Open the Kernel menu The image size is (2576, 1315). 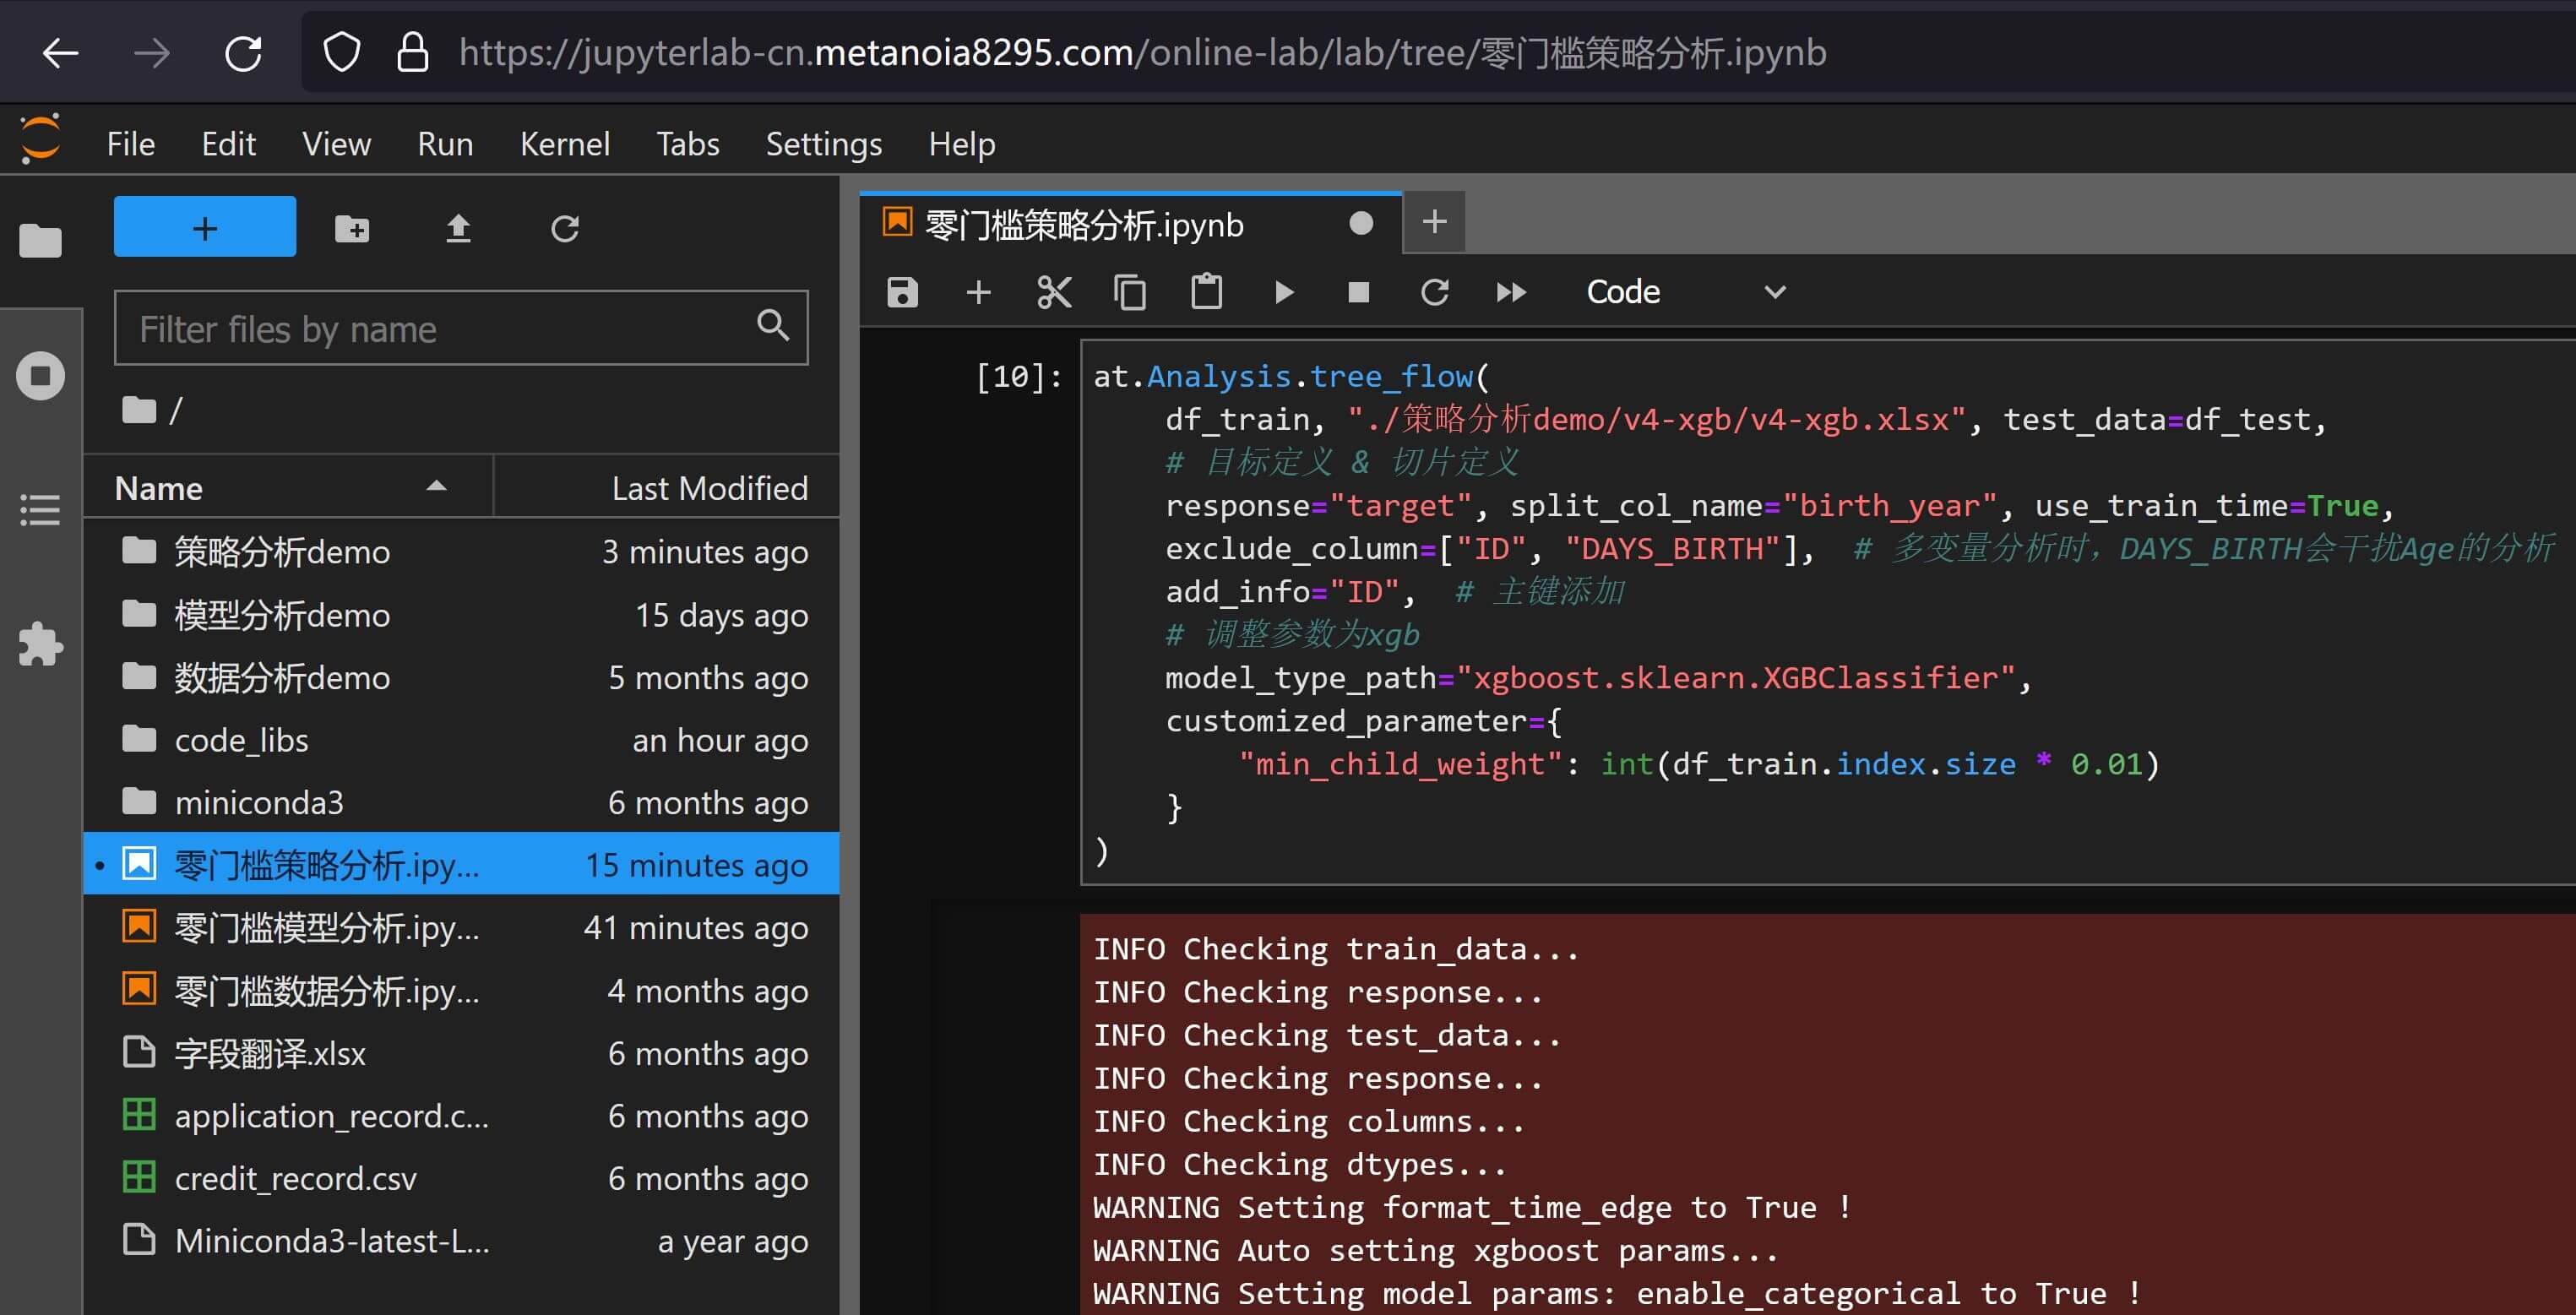pos(564,144)
